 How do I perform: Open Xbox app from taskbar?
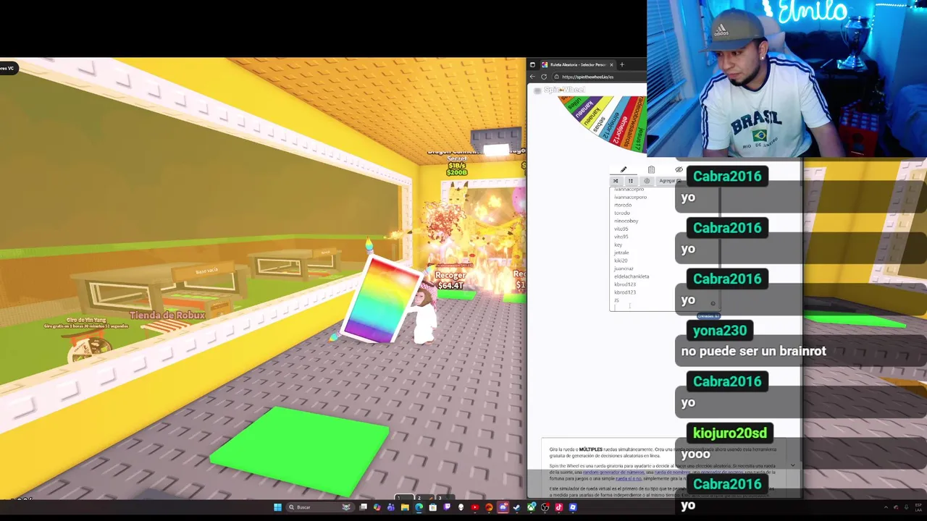(531, 507)
